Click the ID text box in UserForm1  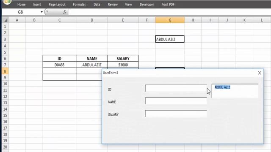point(176,88)
